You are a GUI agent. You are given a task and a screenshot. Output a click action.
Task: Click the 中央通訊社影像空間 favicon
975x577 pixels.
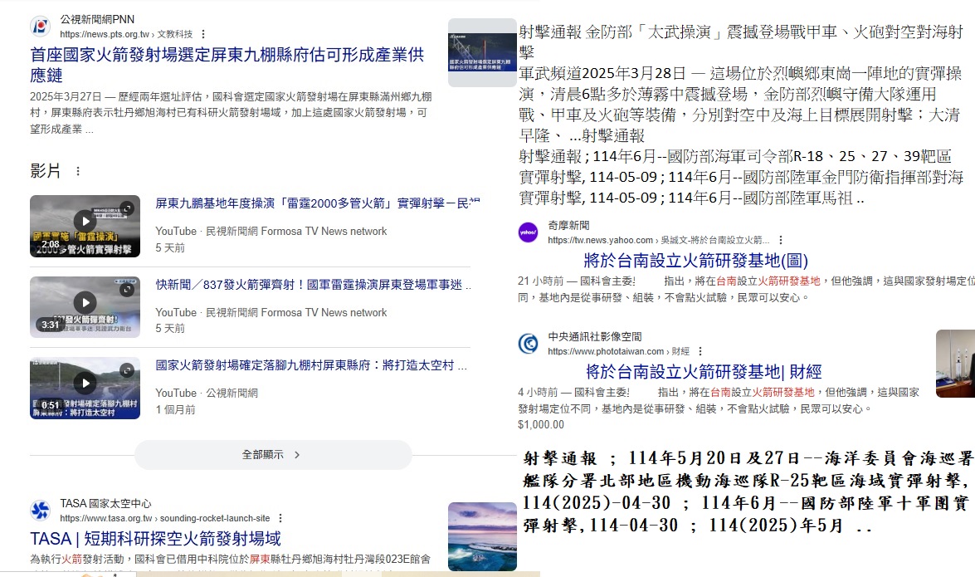(528, 344)
